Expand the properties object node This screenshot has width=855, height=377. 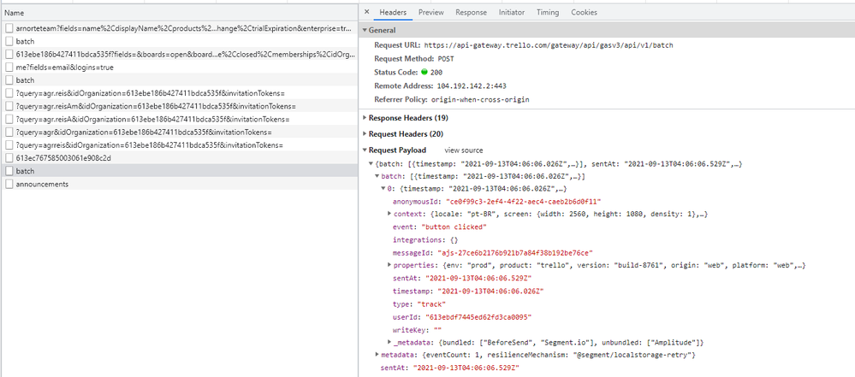point(389,265)
